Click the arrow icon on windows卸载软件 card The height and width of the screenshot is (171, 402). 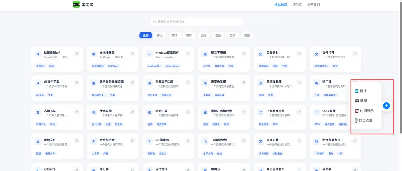188,54
